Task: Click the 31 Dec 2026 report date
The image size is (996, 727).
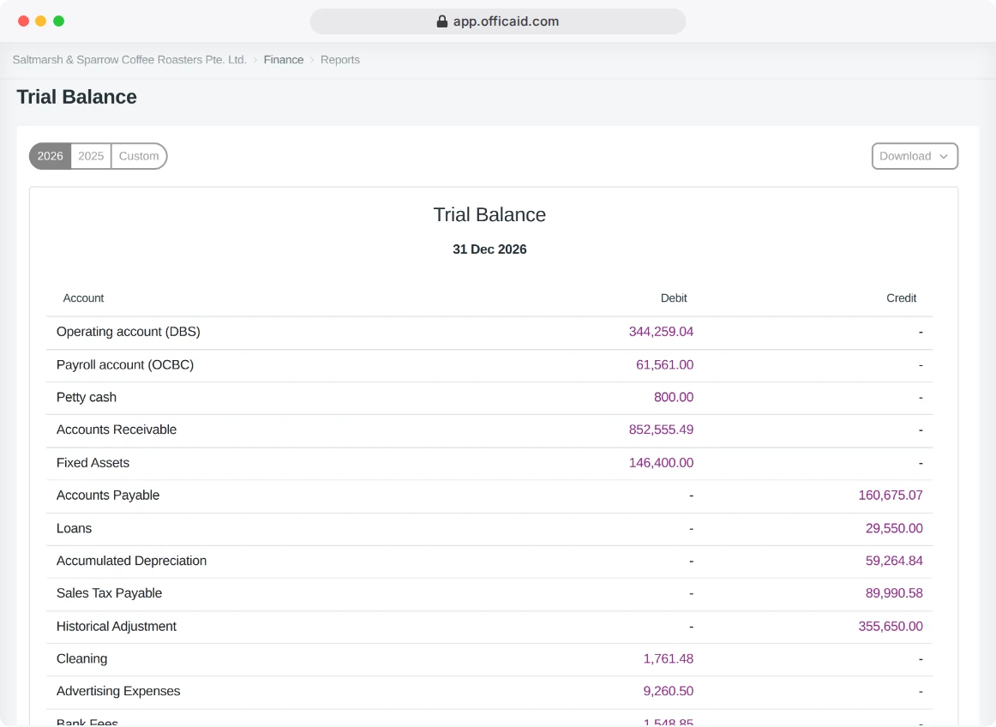Action: 489,249
